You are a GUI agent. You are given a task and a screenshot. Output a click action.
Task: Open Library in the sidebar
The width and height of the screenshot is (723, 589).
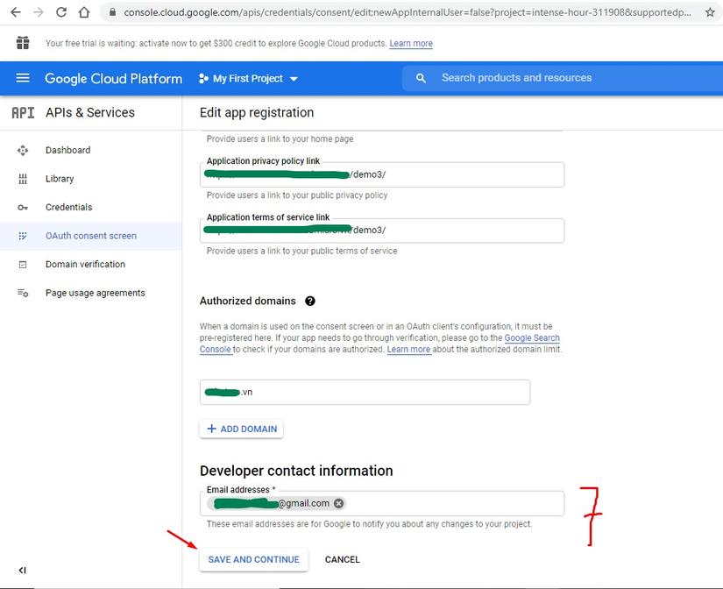pos(60,179)
